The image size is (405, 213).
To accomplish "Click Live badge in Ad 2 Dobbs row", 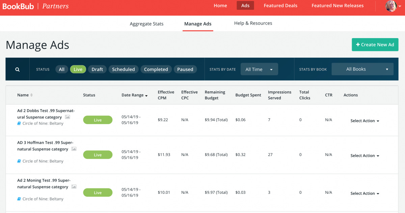I will click(98, 120).
